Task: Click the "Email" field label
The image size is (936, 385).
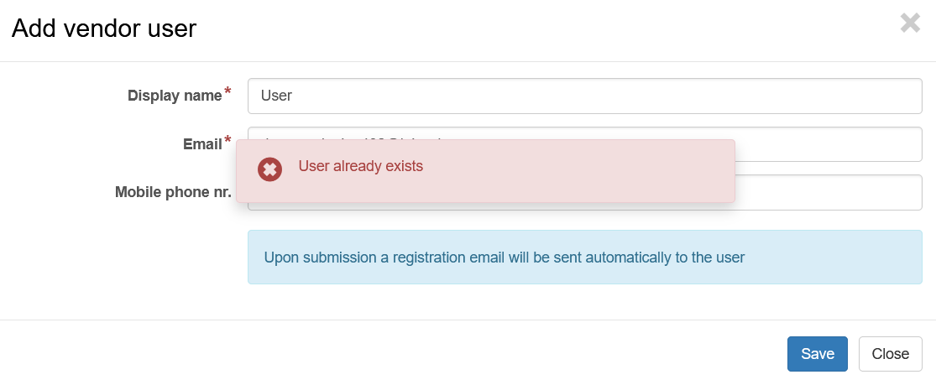Action: (x=201, y=144)
